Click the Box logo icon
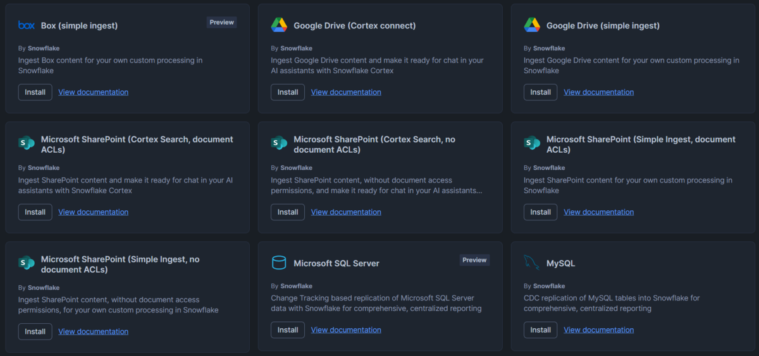Viewport: 759px width, 356px height. (x=26, y=25)
